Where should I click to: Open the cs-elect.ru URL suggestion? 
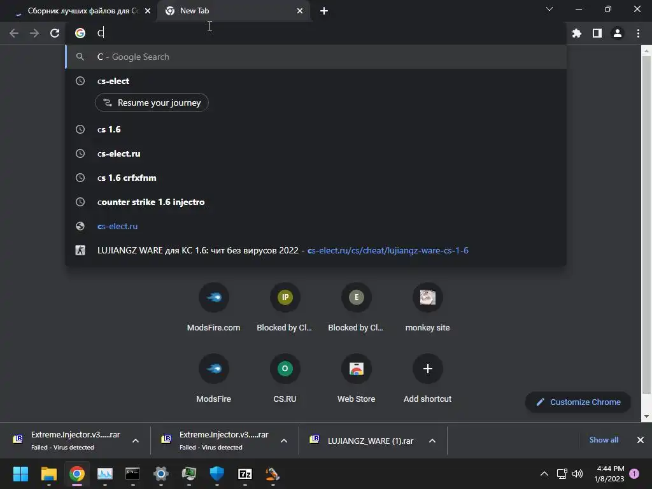(316, 226)
